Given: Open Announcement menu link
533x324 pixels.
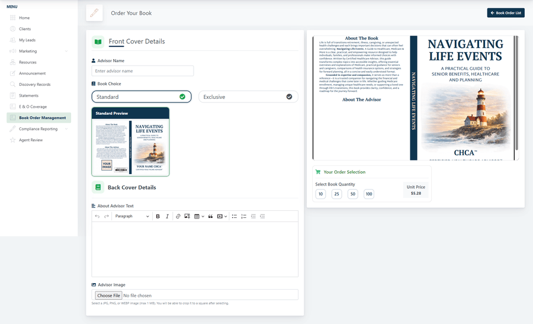Looking at the screenshot, I should tap(33, 73).
